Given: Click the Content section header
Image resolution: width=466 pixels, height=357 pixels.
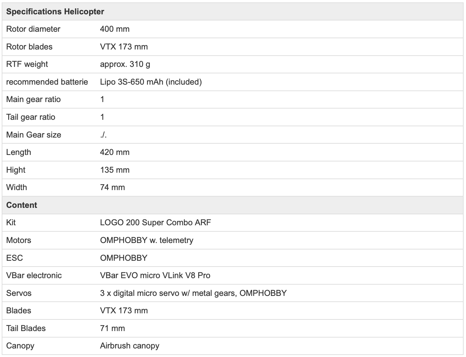Looking at the screenshot, I should (x=22, y=205).
